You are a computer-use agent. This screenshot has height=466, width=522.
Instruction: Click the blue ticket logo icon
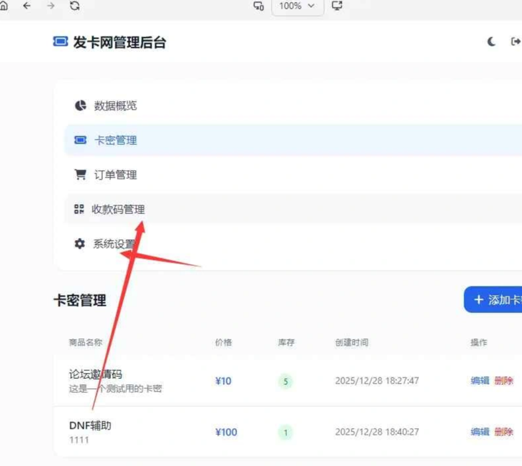click(x=60, y=42)
